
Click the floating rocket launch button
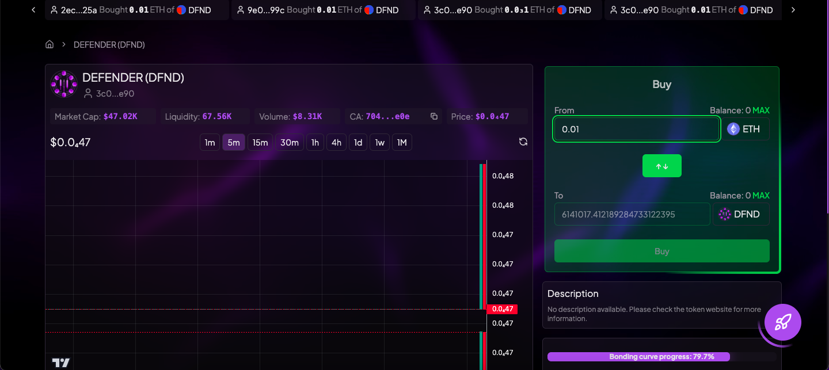pyautogui.click(x=782, y=322)
